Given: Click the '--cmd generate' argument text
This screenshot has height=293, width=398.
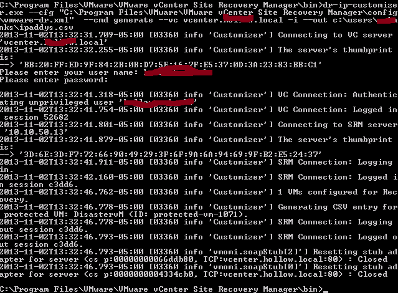Looking at the screenshot, I should coord(118,20).
